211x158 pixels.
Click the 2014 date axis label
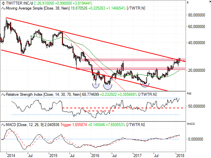[x=11, y=156]
